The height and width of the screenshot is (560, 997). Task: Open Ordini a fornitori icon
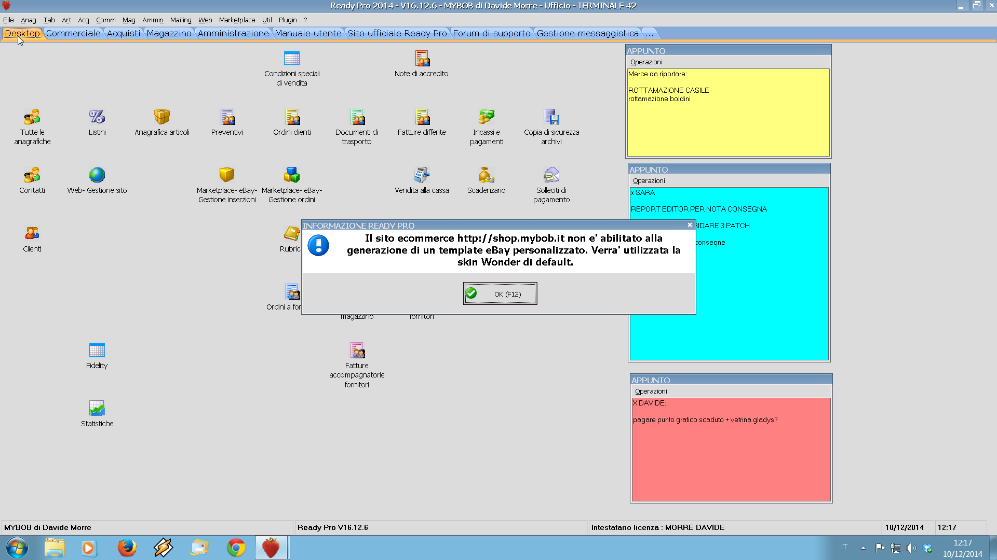[x=292, y=291]
